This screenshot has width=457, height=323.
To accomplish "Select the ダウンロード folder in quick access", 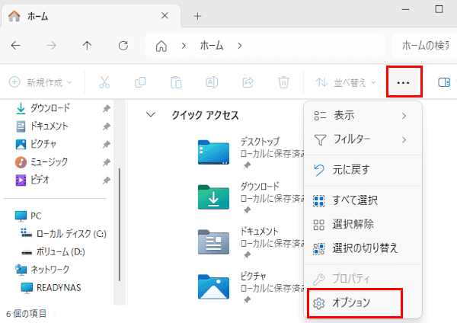I will point(213,197).
